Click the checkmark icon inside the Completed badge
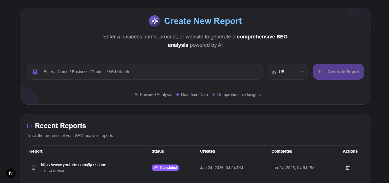 (x=156, y=167)
